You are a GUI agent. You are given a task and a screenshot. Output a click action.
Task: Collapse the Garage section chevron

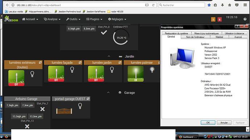[x=108, y=93]
